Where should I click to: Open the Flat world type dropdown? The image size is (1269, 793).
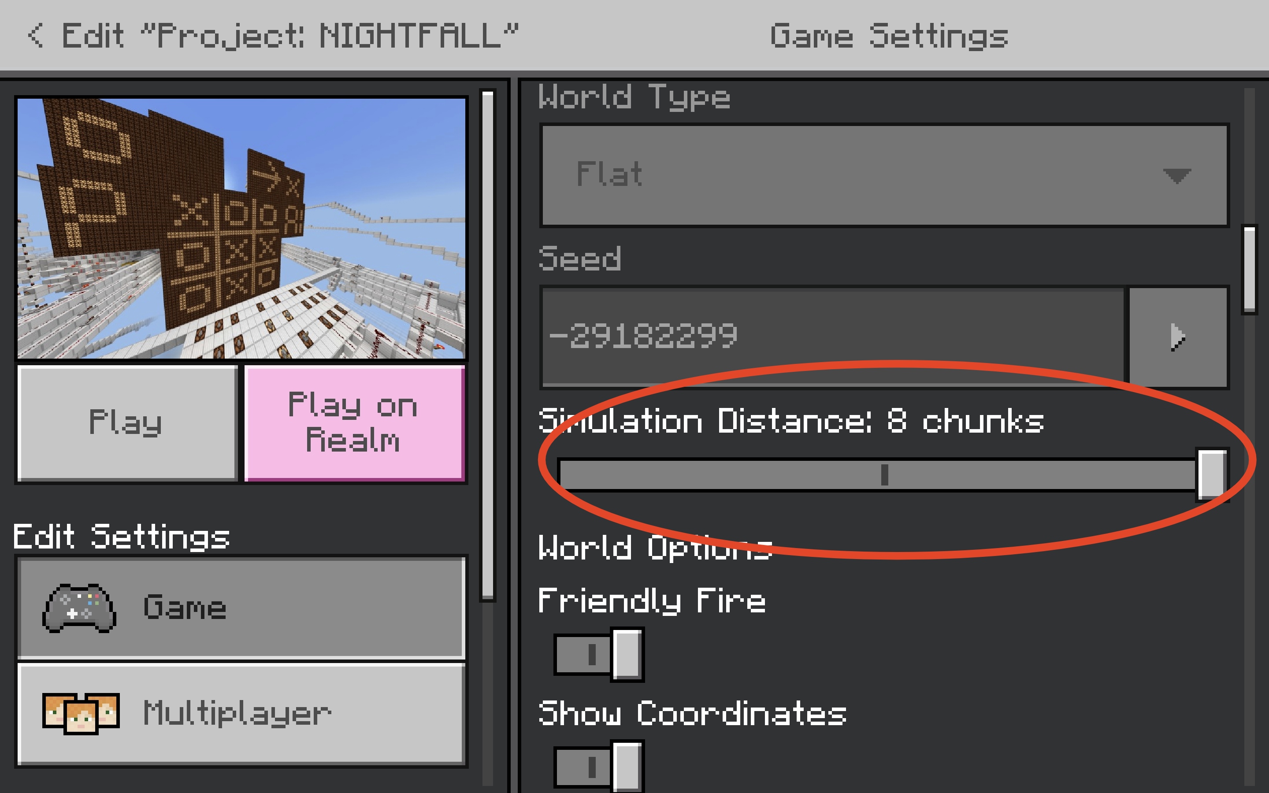(x=884, y=175)
